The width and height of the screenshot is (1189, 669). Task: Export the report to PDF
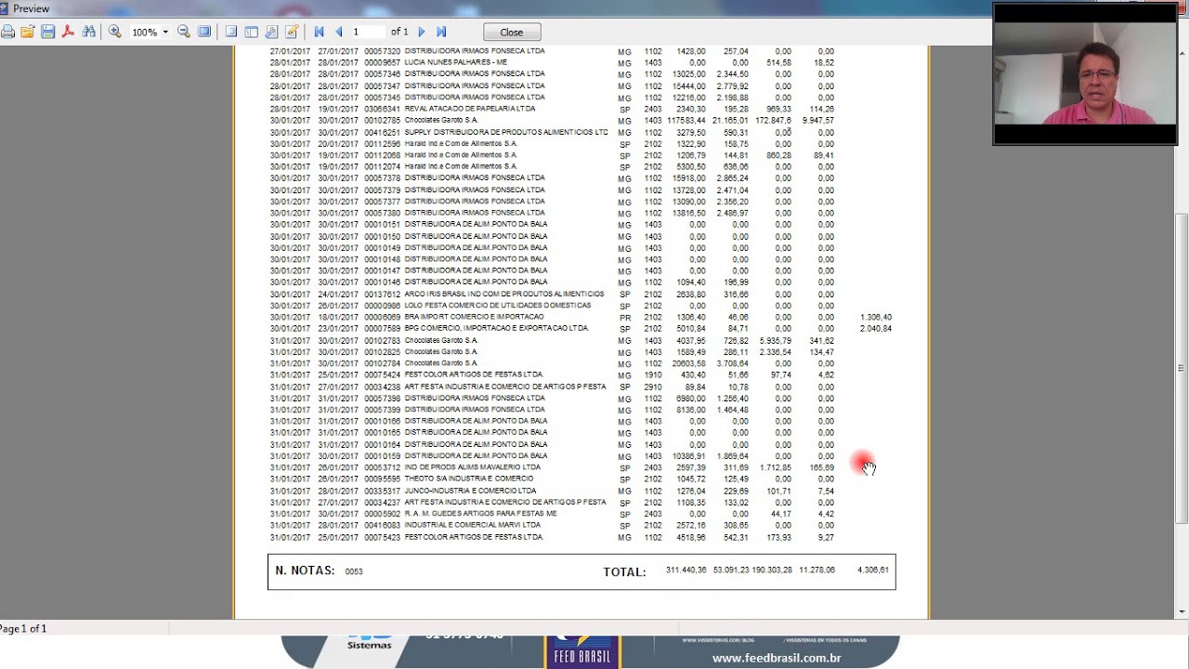pyautogui.click(x=68, y=32)
